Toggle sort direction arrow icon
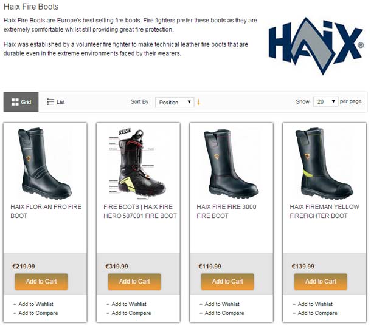 point(199,102)
